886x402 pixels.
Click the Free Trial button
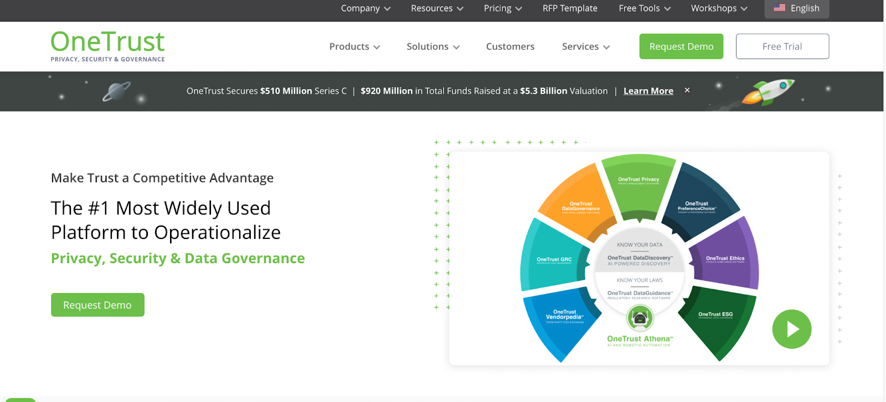782,46
